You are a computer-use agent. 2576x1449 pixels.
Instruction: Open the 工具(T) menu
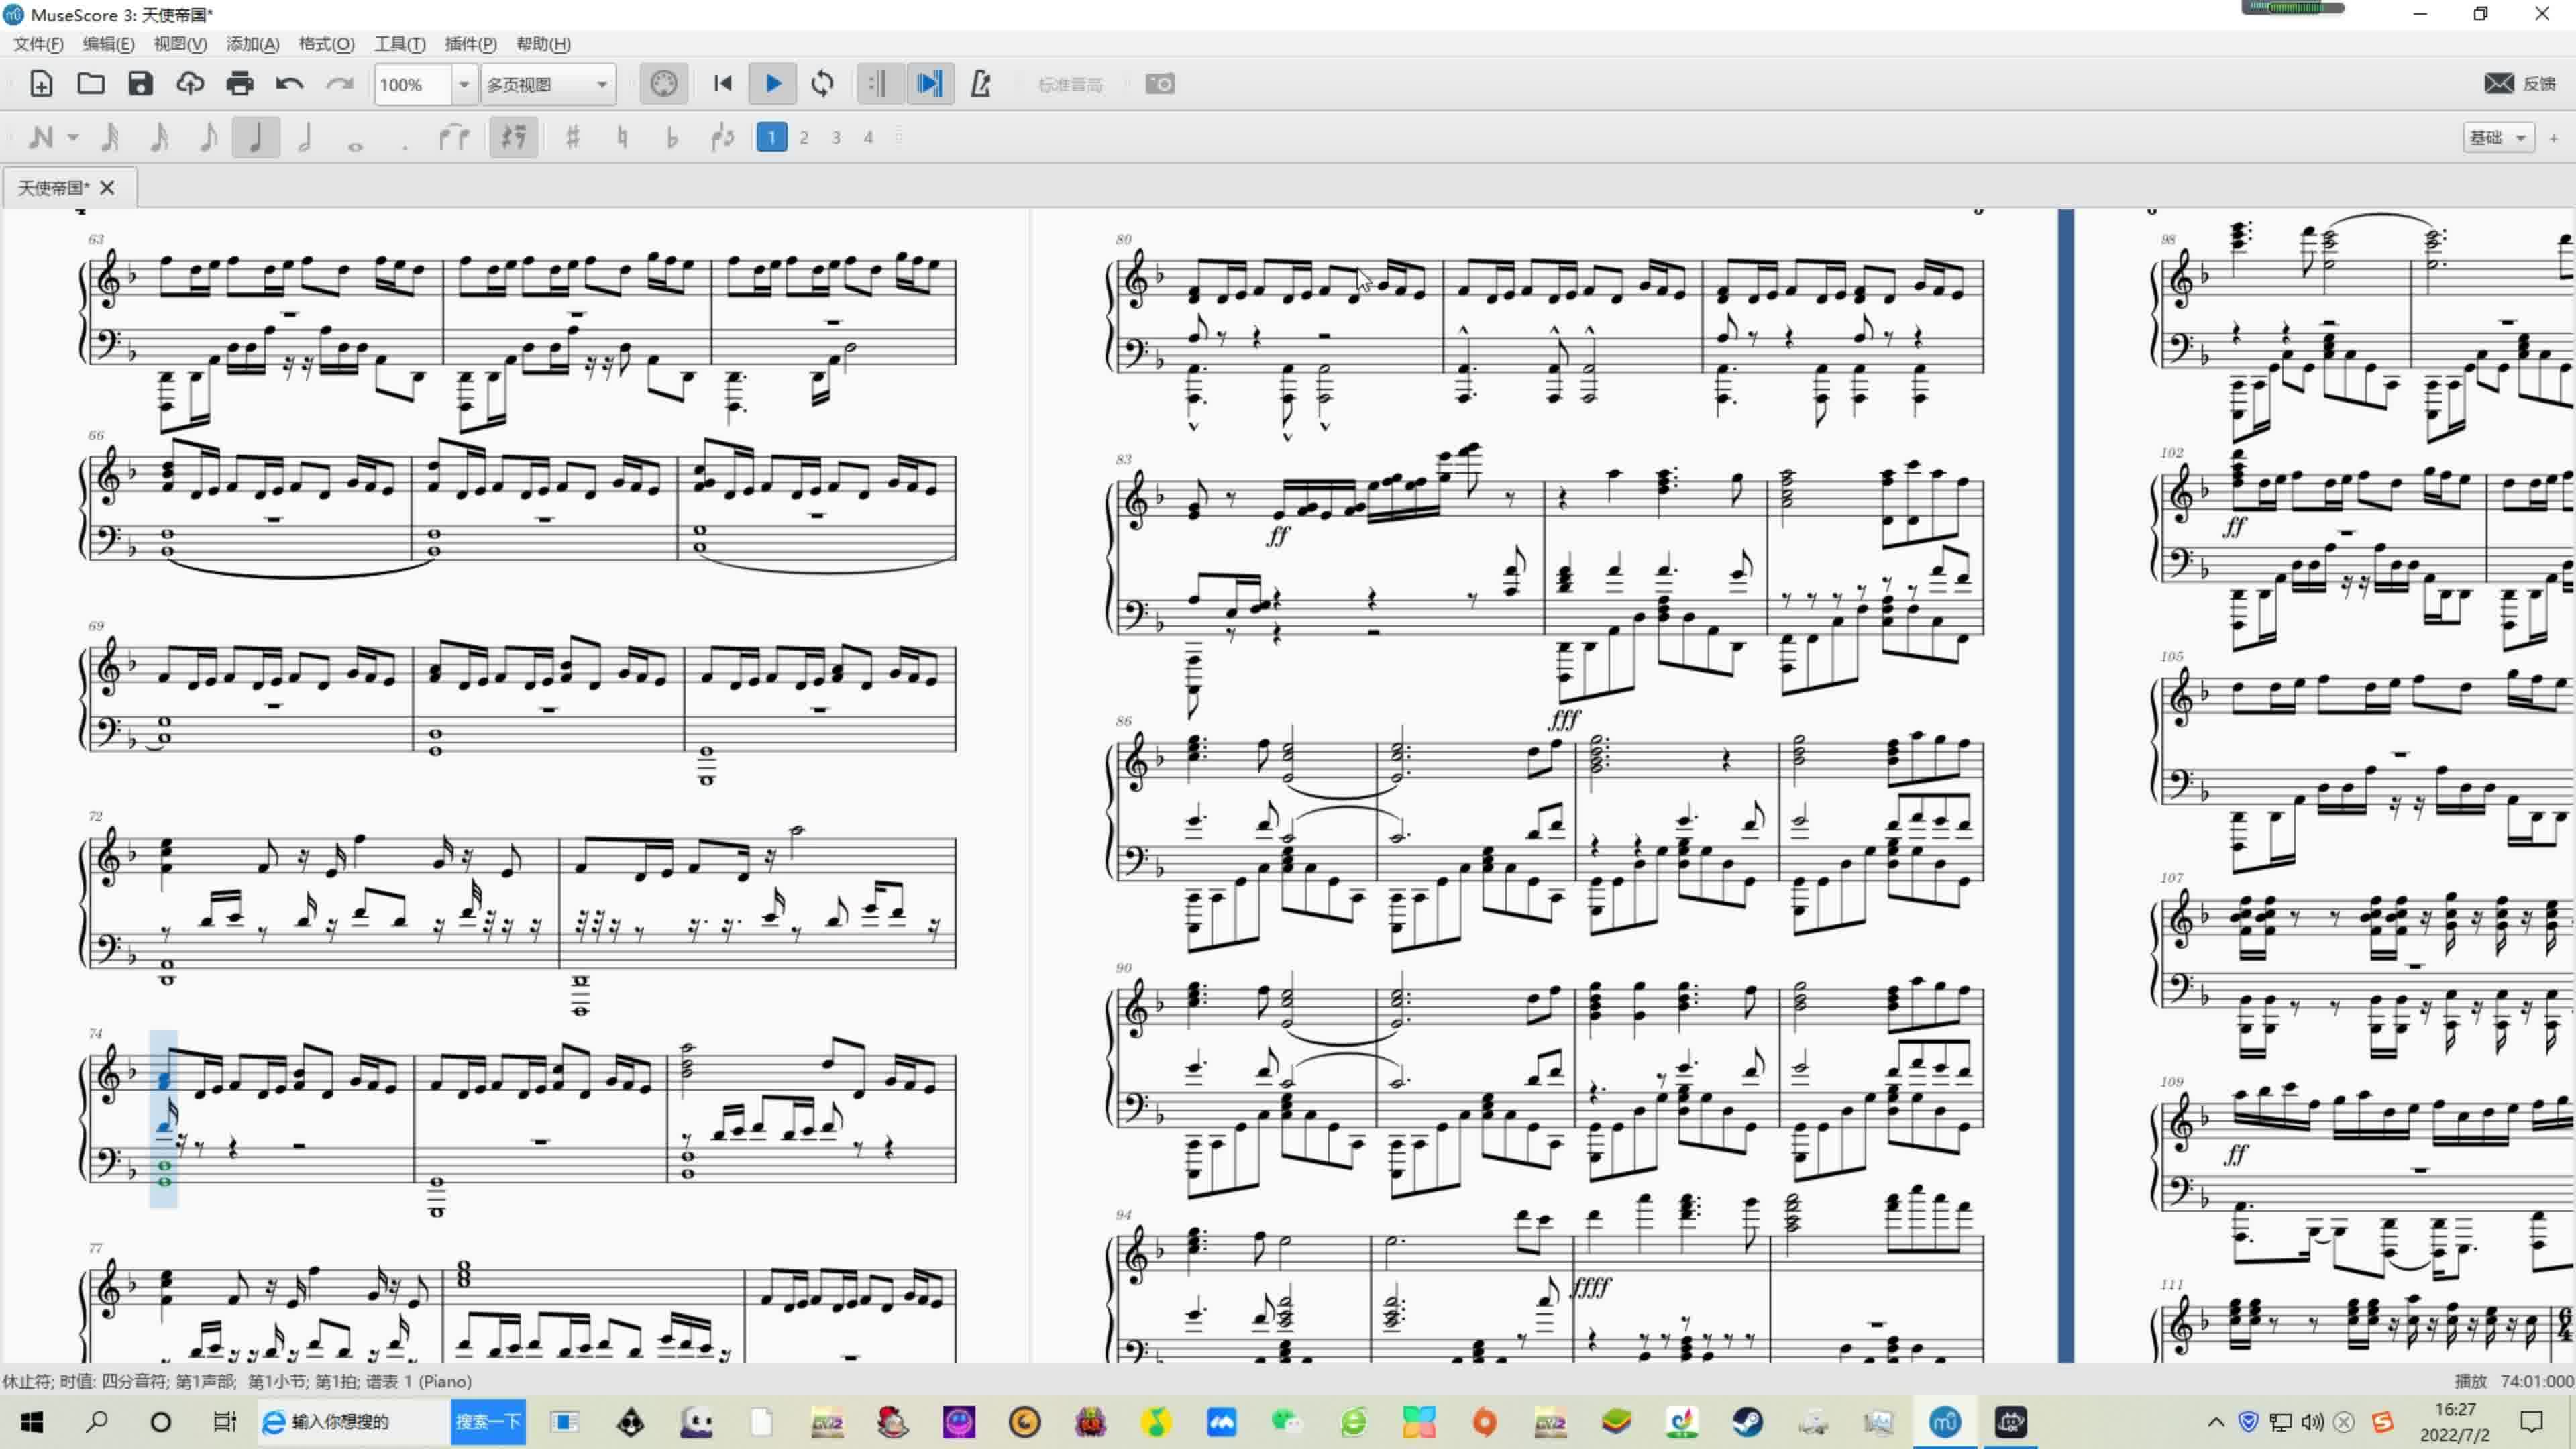coord(400,44)
